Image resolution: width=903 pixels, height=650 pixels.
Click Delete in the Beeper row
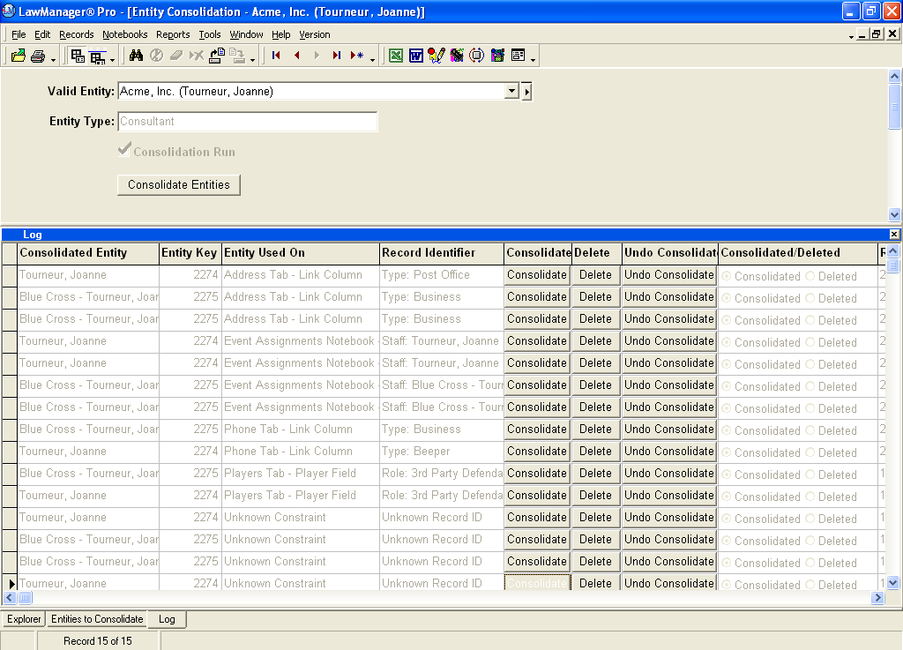[595, 452]
